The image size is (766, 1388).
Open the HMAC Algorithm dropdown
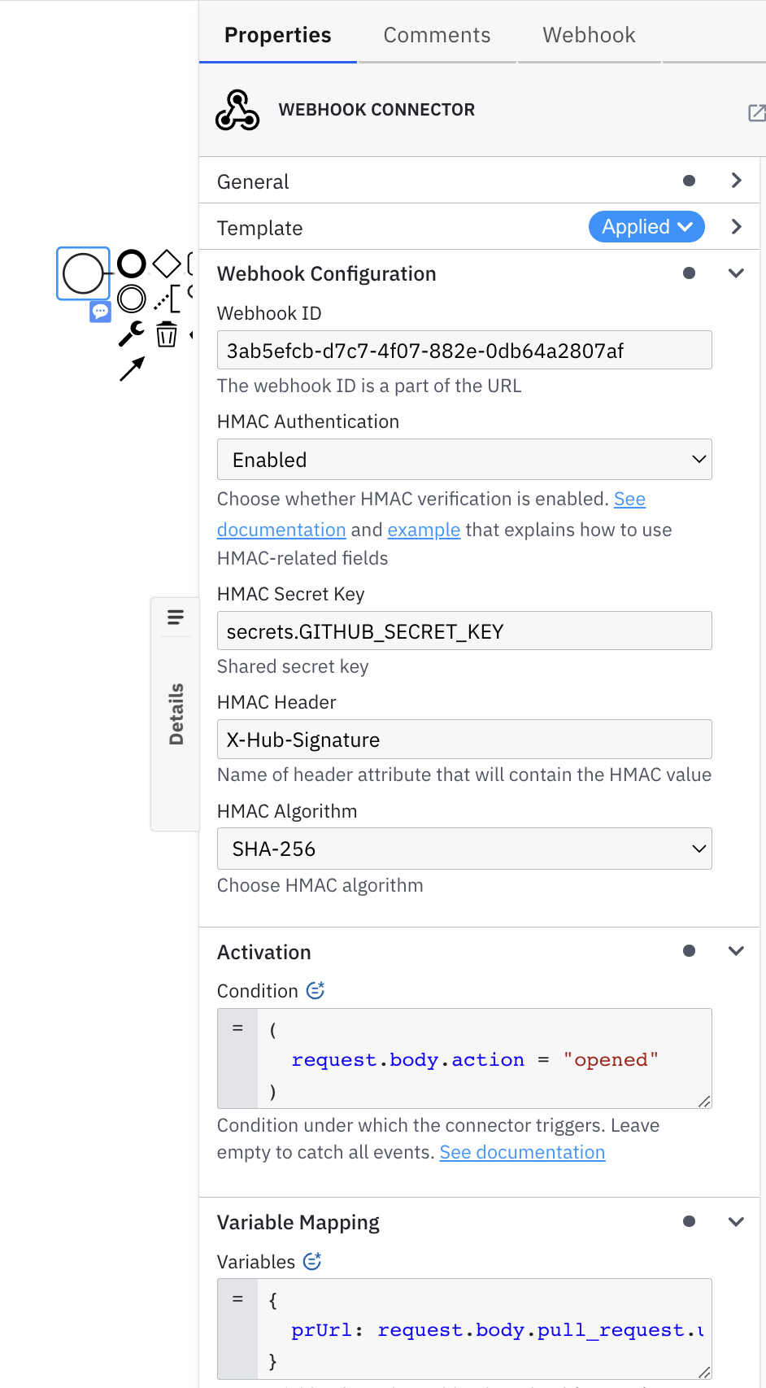coord(464,849)
